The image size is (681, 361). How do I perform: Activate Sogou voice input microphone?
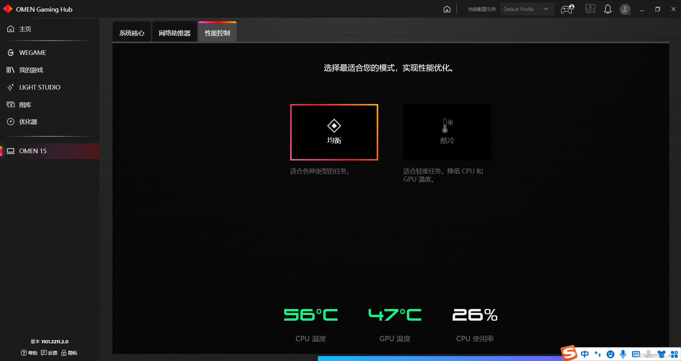pos(623,354)
